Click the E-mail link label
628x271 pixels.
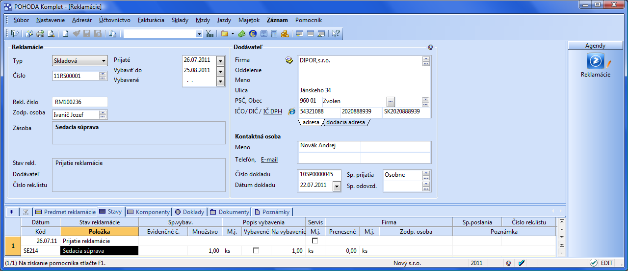coord(269,160)
